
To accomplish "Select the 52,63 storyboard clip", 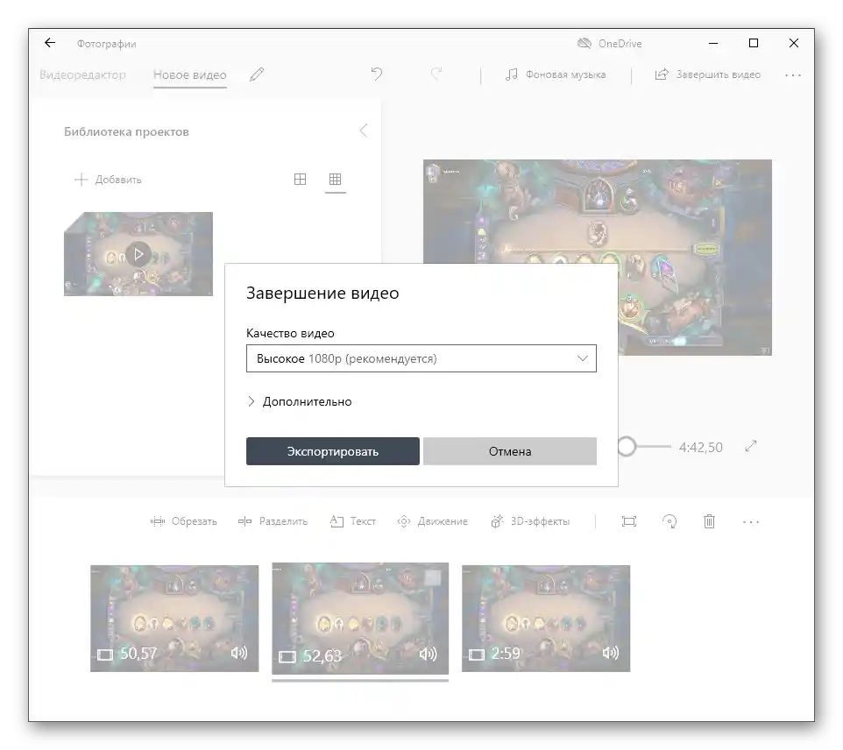I will point(360,619).
